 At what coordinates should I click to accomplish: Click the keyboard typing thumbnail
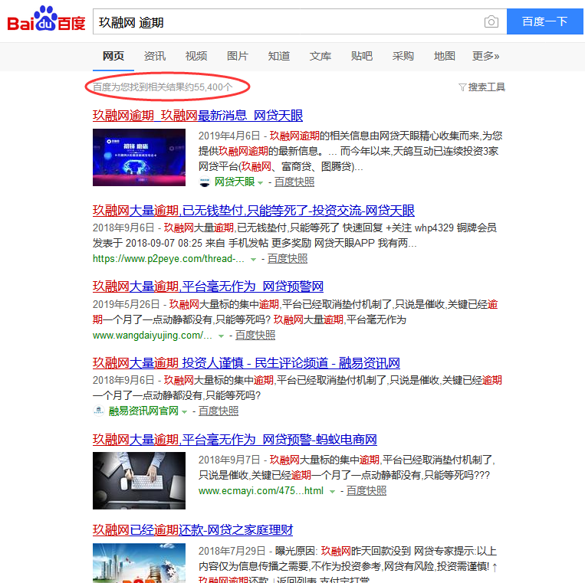(x=140, y=480)
